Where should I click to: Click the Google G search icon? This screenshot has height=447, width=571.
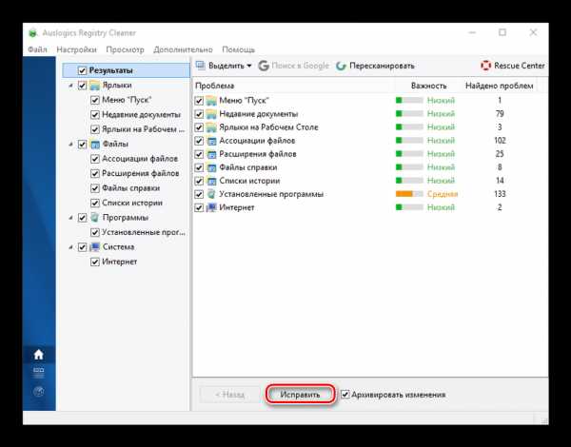[264, 66]
